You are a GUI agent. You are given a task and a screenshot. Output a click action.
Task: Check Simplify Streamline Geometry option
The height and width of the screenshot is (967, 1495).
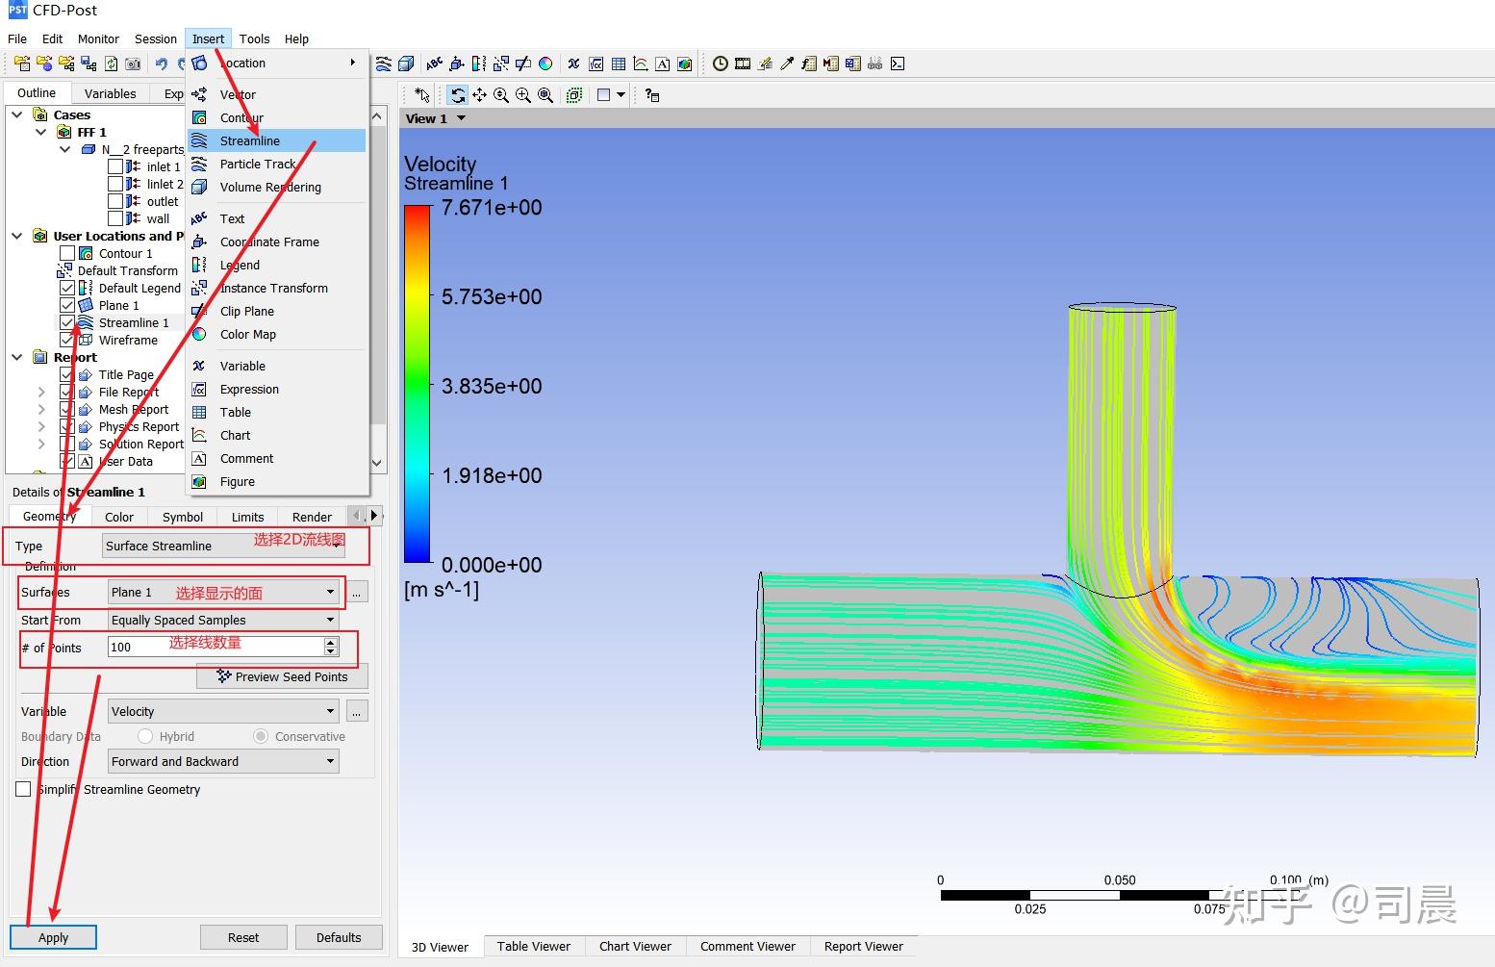pos(24,789)
